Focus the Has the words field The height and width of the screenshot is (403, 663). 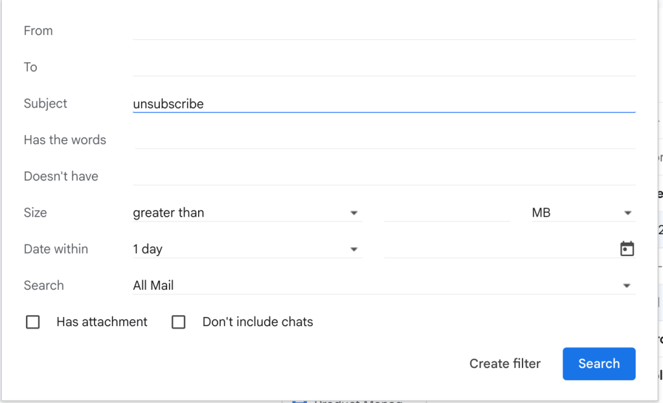(x=383, y=140)
